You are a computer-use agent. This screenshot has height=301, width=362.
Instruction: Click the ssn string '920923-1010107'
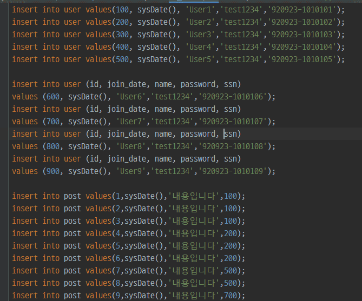[x=233, y=122]
